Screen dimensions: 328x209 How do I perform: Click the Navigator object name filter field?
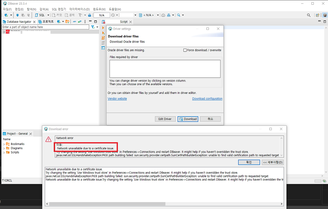pos(46,27)
